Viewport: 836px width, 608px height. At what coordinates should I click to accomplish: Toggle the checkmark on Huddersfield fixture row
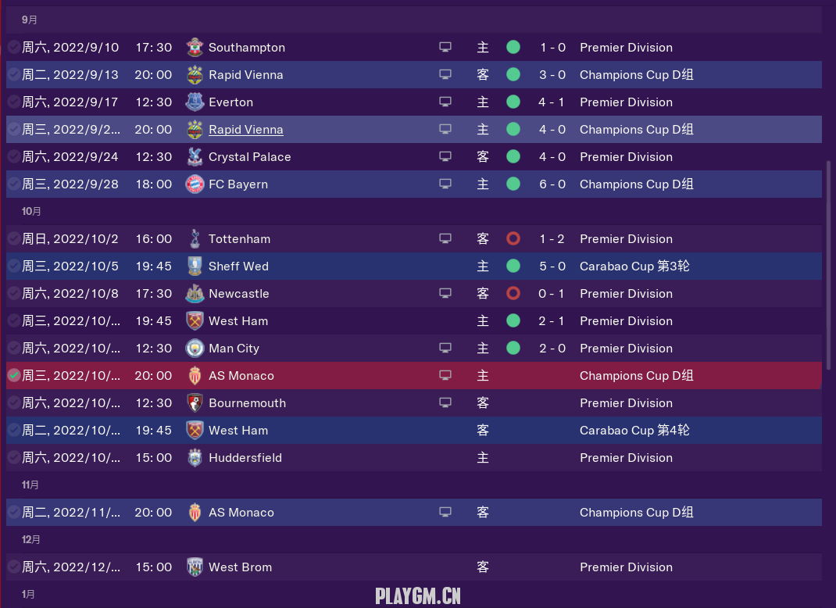click(x=14, y=458)
